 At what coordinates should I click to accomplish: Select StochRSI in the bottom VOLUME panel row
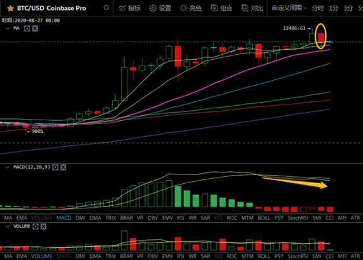click(x=298, y=256)
